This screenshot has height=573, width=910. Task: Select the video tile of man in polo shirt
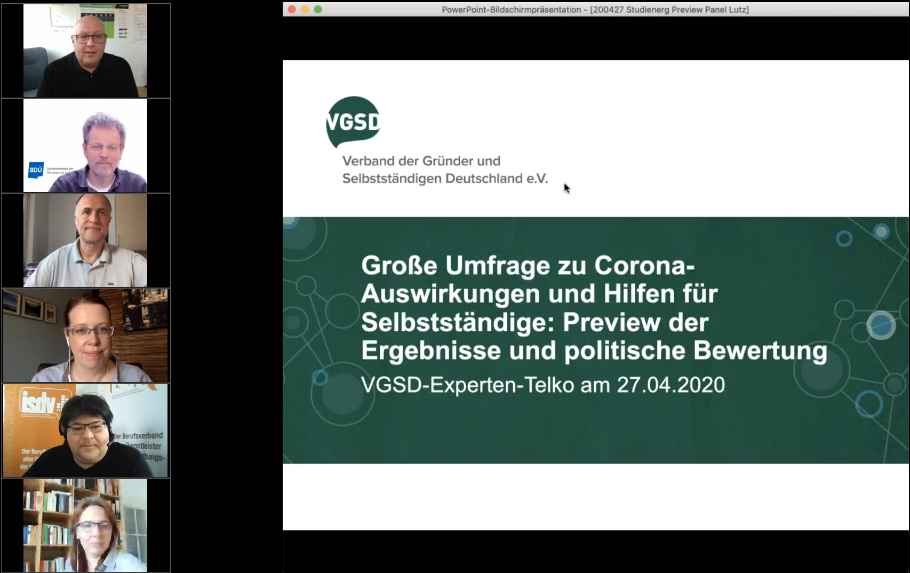86,241
